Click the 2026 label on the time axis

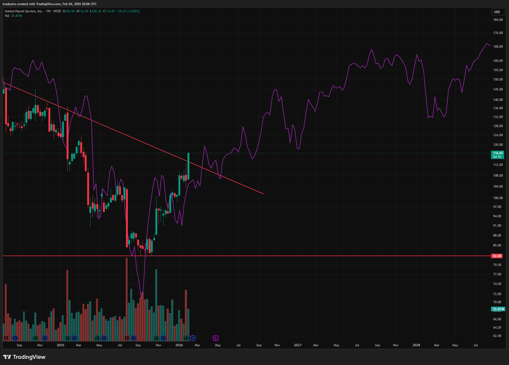(179, 345)
